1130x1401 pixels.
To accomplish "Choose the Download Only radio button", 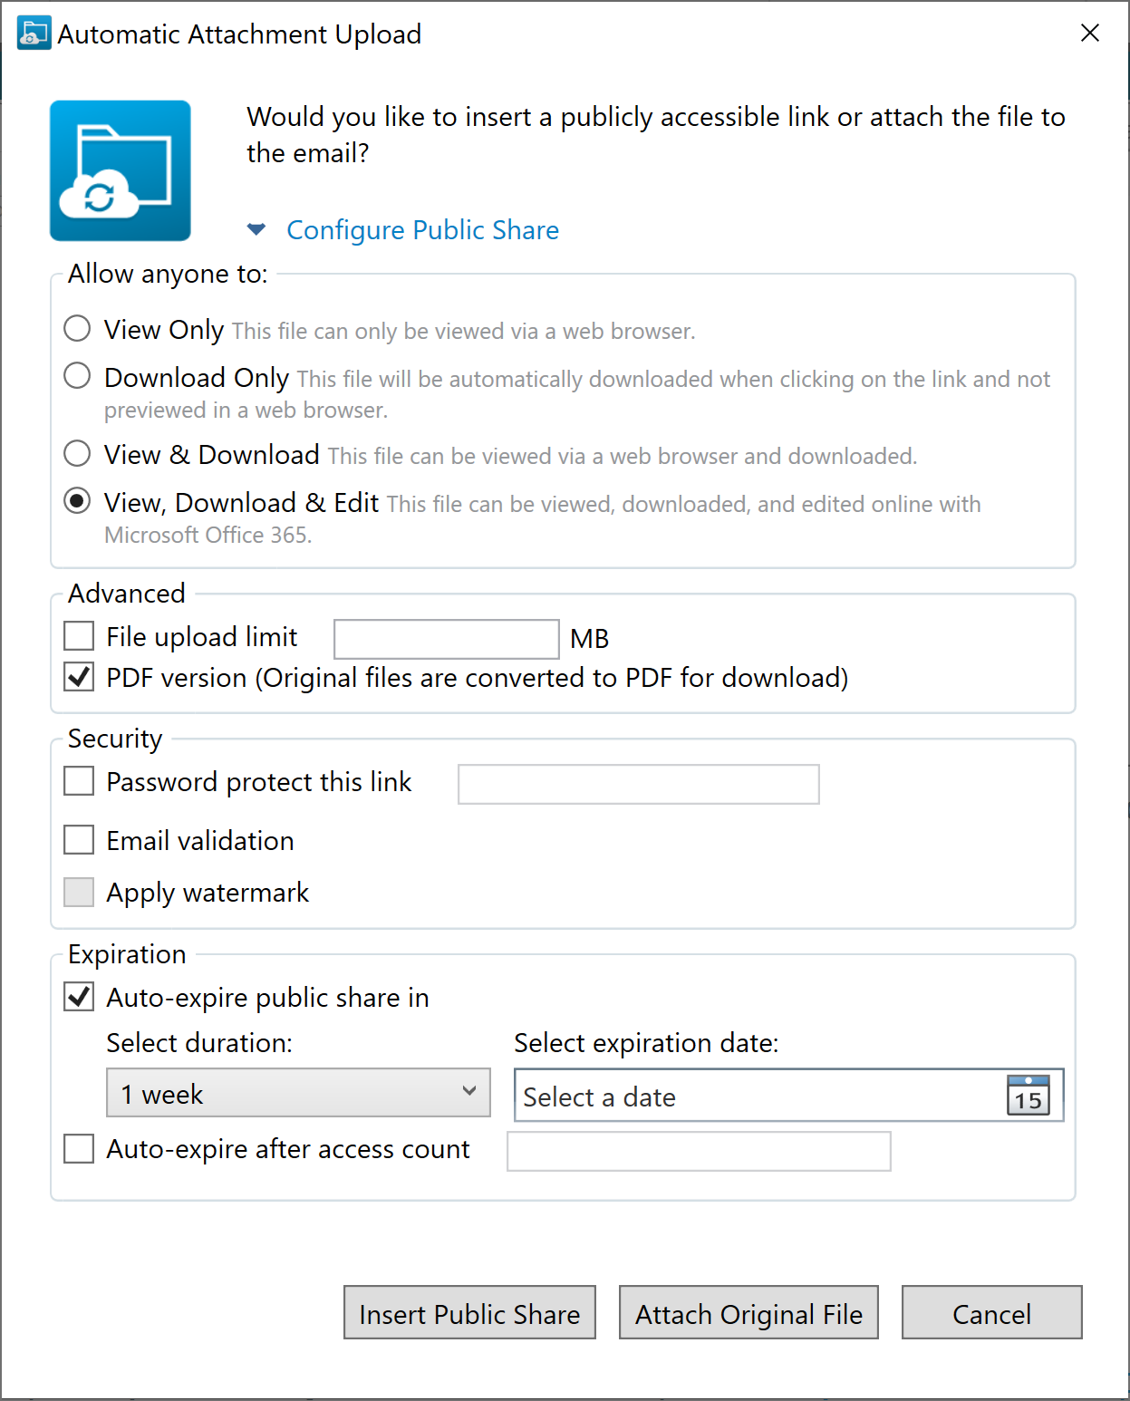I will click(x=78, y=375).
